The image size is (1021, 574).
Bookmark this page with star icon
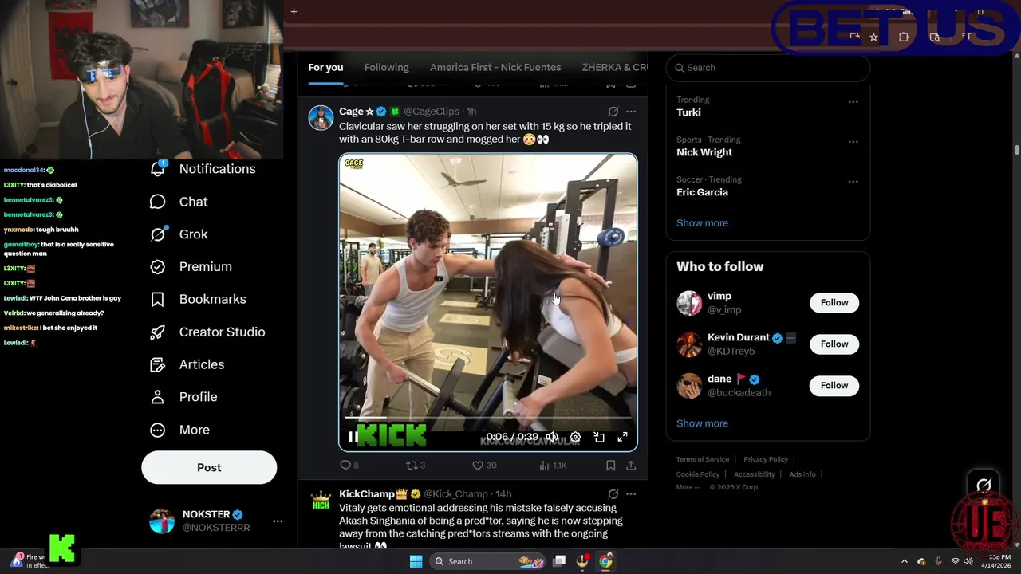click(x=873, y=37)
